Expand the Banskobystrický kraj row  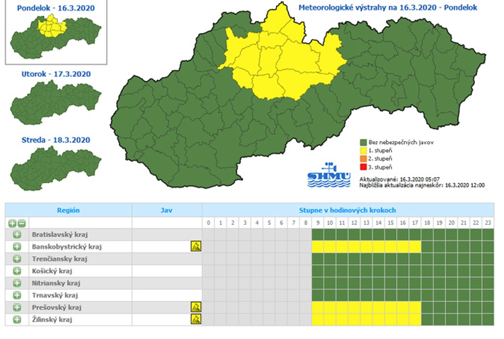[x=17, y=247]
